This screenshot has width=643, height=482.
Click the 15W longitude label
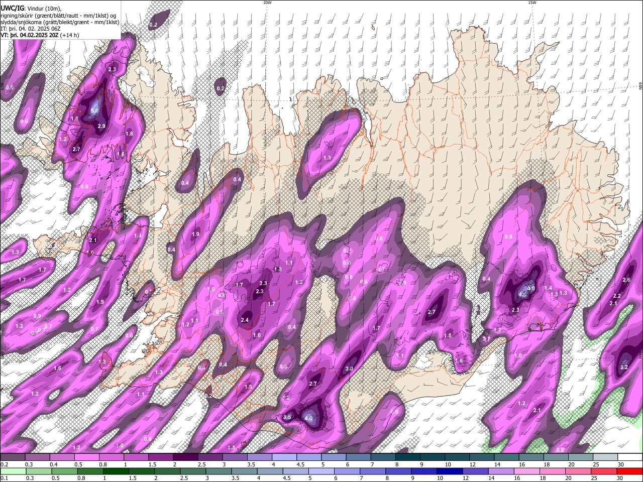tap(532, 3)
